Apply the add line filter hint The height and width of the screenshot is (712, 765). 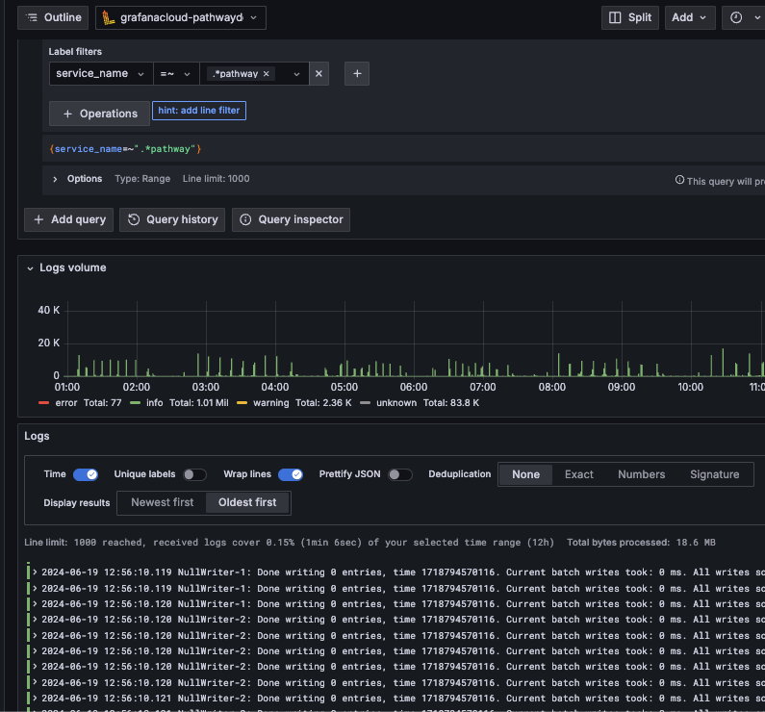199,111
